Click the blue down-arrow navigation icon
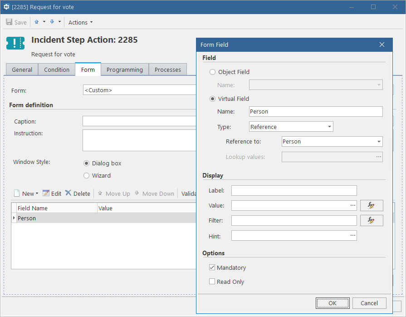 pyautogui.click(x=51, y=22)
